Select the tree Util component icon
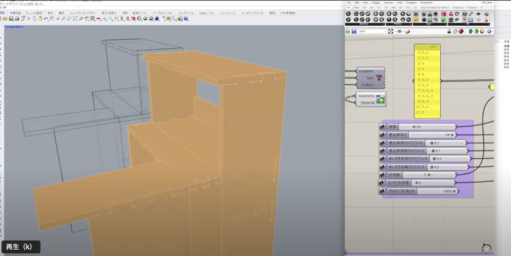The image size is (511, 256). [451, 19]
